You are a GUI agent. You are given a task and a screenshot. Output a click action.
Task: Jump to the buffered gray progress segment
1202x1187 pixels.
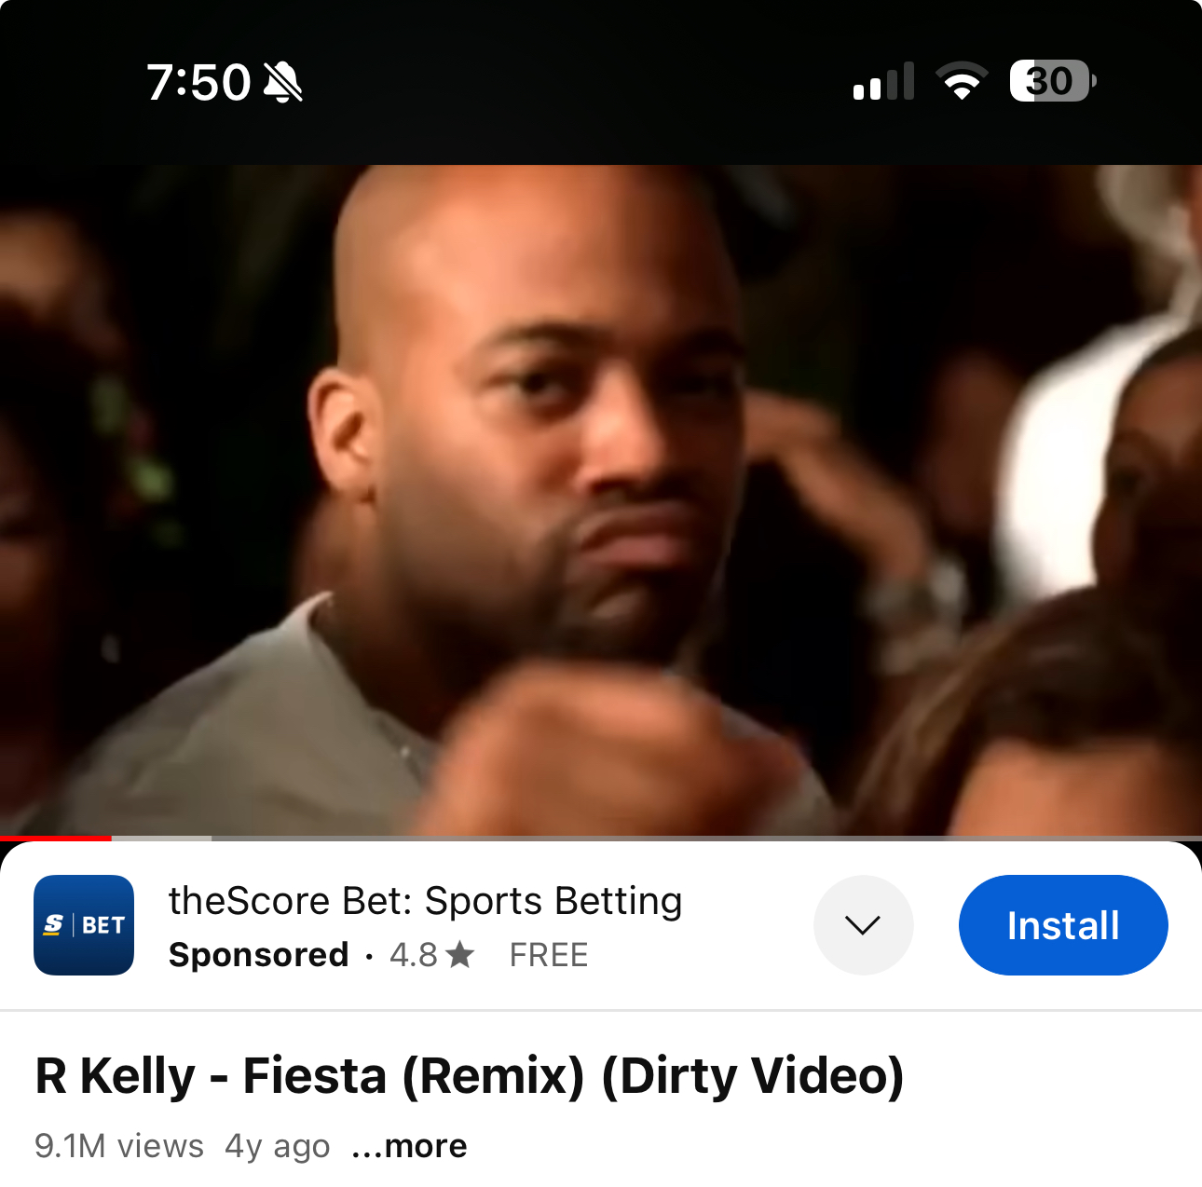coord(161,839)
